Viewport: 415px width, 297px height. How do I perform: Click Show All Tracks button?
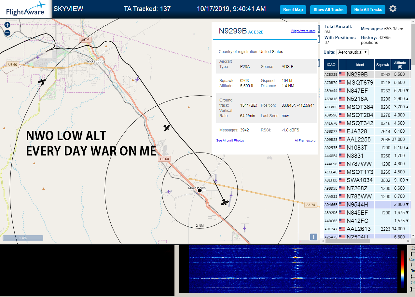click(328, 10)
